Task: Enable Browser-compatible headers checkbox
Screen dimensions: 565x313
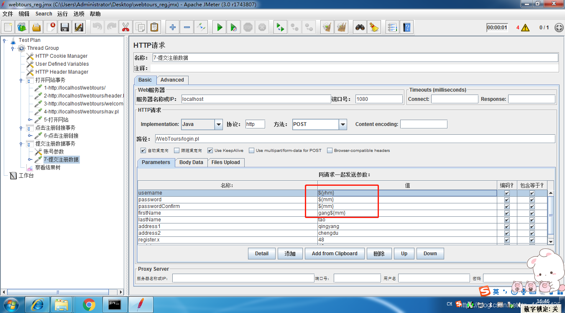Action: [x=330, y=151]
